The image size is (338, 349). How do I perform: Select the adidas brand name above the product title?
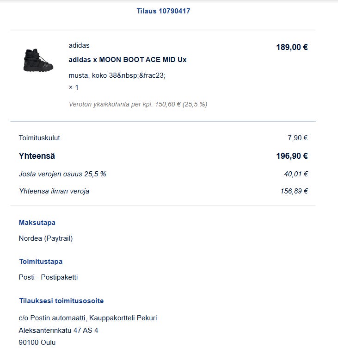[x=79, y=45]
